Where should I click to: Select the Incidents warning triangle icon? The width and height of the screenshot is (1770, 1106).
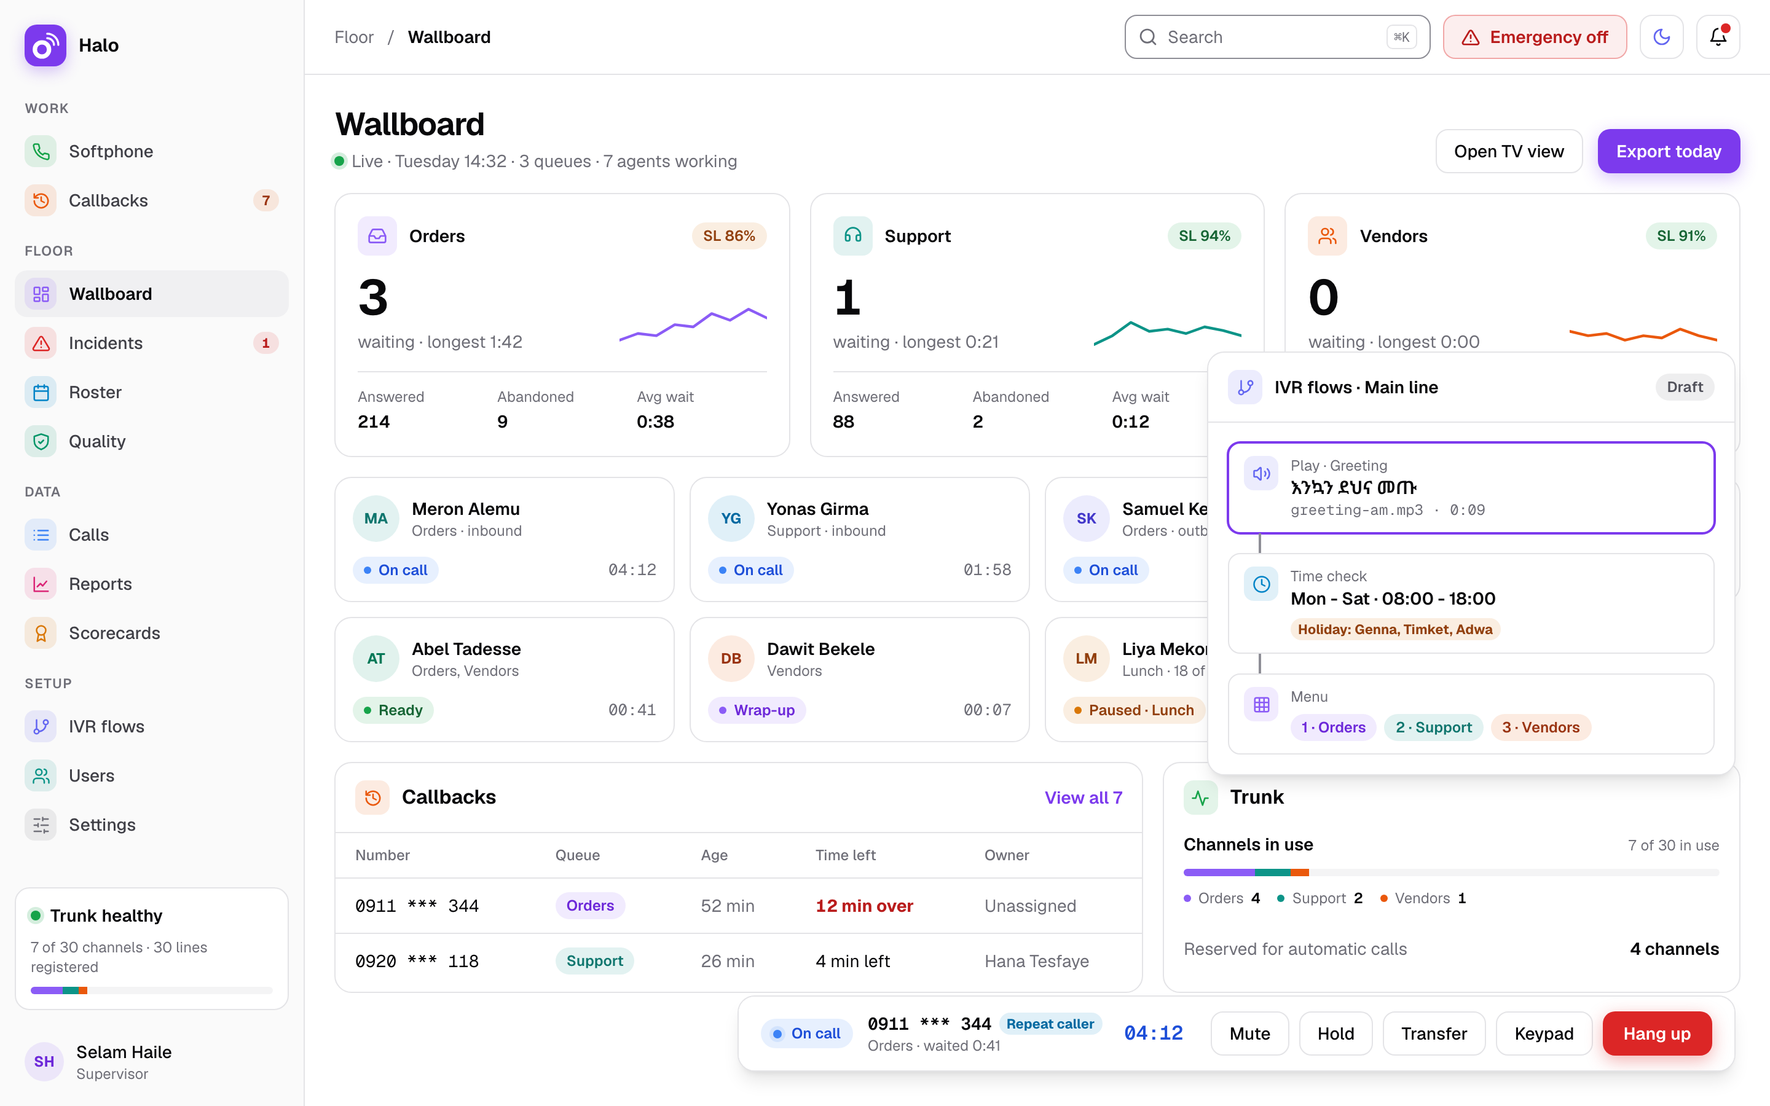tap(41, 343)
